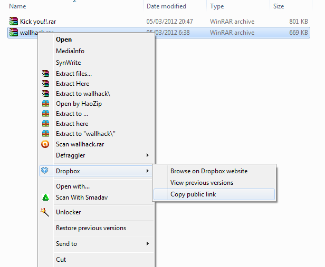Click WinRAR icon beside Extract files...
Screen dimensions: 325x267
45,74
